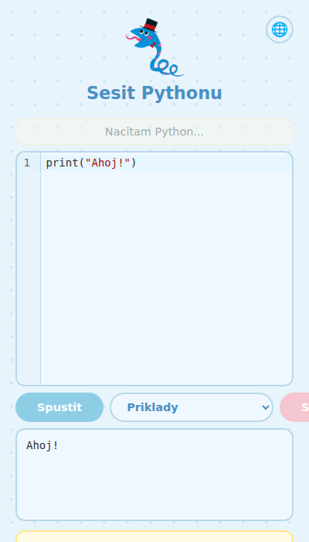
Task: Place cursor on the print keyword
Action: pos(63,163)
